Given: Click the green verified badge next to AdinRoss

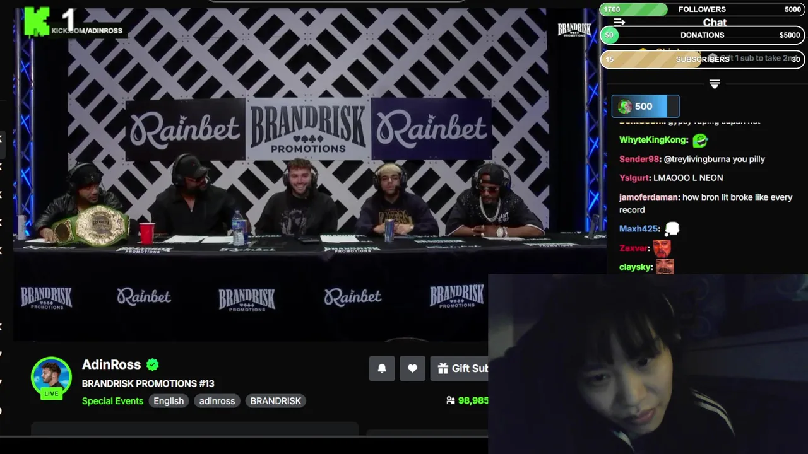Looking at the screenshot, I should coord(153,364).
